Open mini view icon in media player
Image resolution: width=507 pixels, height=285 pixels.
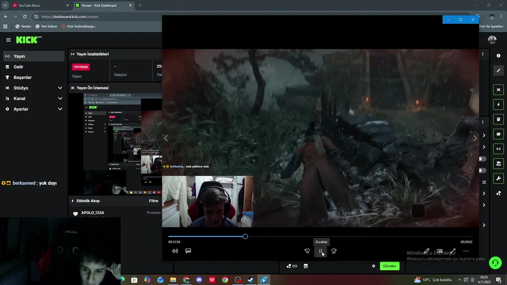[x=440, y=251]
